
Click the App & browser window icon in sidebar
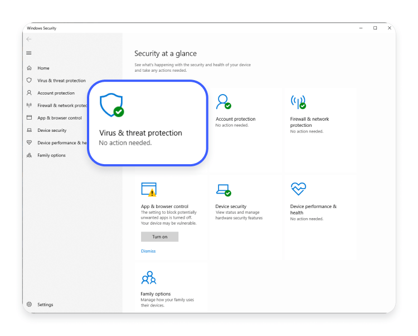point(30,117)
